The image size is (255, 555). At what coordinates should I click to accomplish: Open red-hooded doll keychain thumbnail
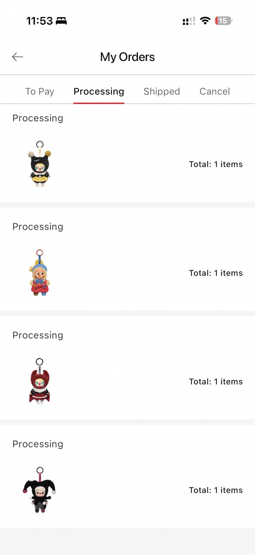[40, 381]
